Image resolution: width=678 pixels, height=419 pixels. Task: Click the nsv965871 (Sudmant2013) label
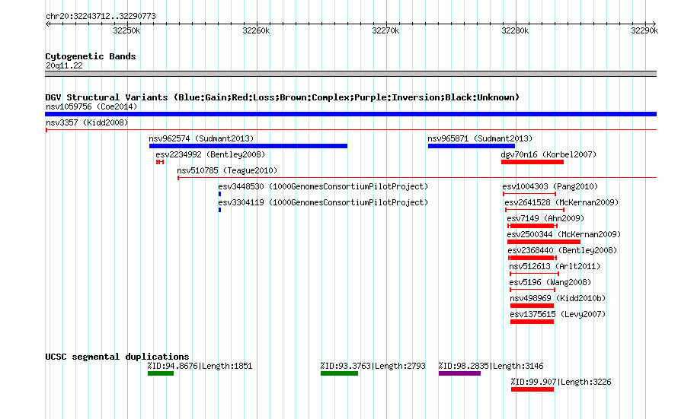point(480,138)
